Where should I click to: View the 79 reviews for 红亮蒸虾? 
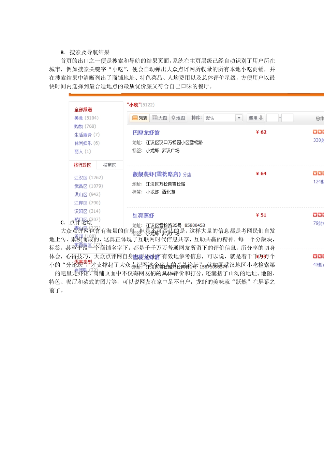point(319,223)
